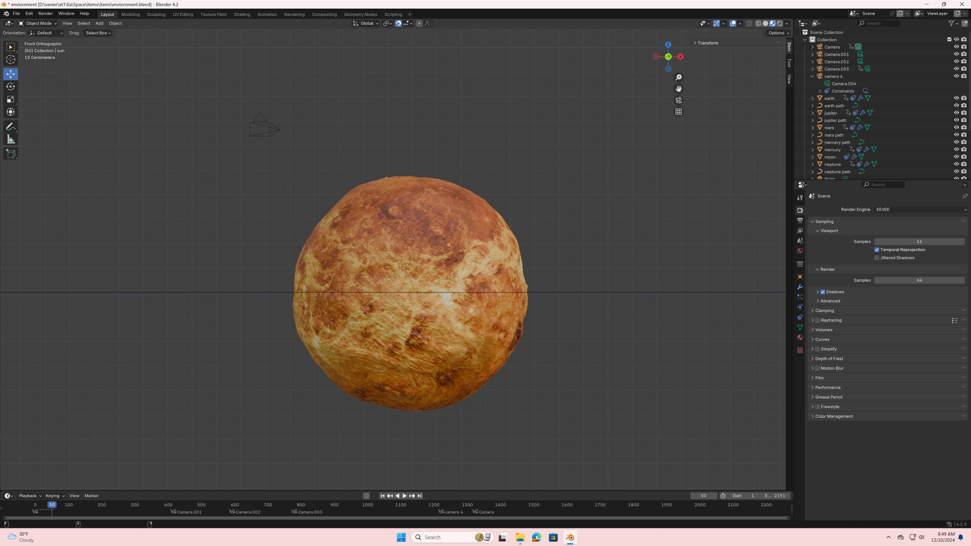Open the Modifiers wrench properties tab
The width and height of the screenshot is (971, 546).
tap(800, 287)
